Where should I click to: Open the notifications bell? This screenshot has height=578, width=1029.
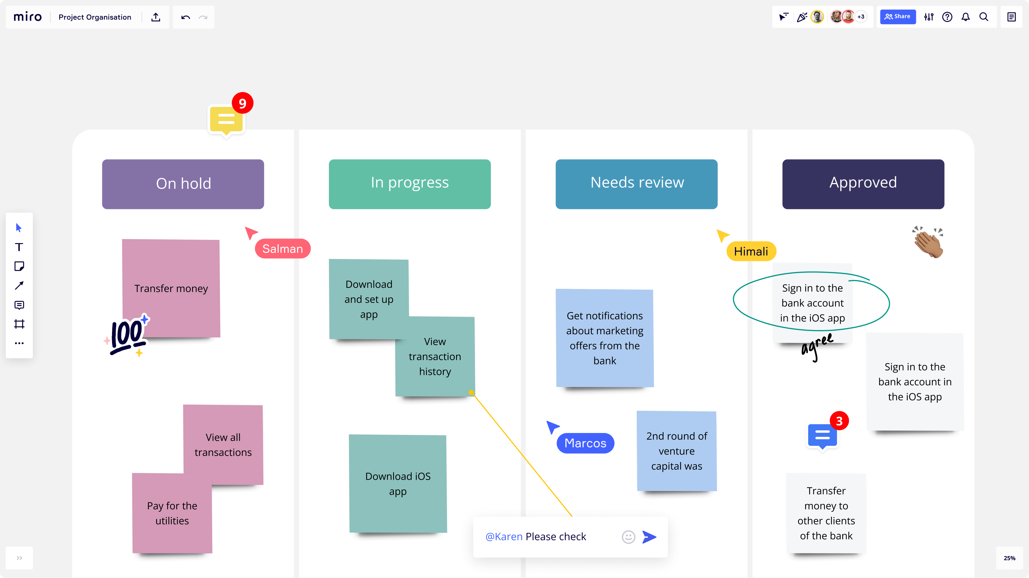(965, 17)
